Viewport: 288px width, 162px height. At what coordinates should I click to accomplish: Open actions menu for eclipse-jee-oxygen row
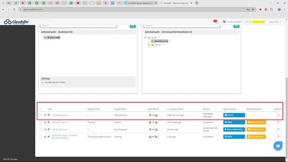pyautogui.click(x=278, y=137)
